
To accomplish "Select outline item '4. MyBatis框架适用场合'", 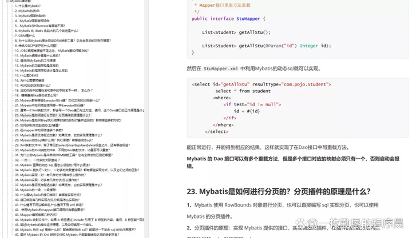I will (33, 21).
